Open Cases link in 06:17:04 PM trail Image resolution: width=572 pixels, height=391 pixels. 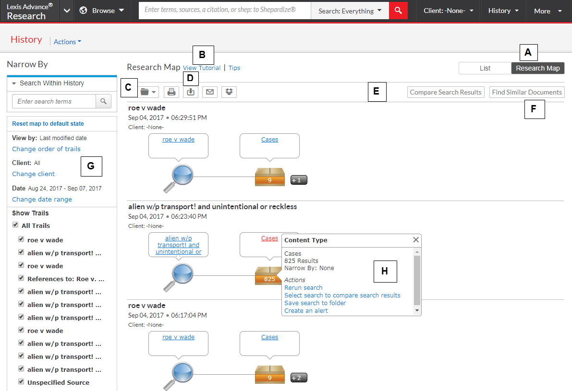click(269, 337)
